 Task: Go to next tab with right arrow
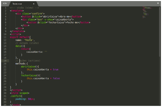click(6, 3)
